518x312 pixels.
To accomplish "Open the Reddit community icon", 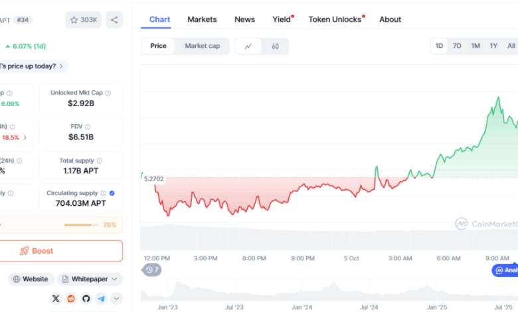I will click(70, 299).
